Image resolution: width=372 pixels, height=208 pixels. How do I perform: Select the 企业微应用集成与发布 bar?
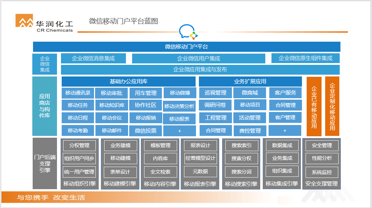[x=200, y=70]
